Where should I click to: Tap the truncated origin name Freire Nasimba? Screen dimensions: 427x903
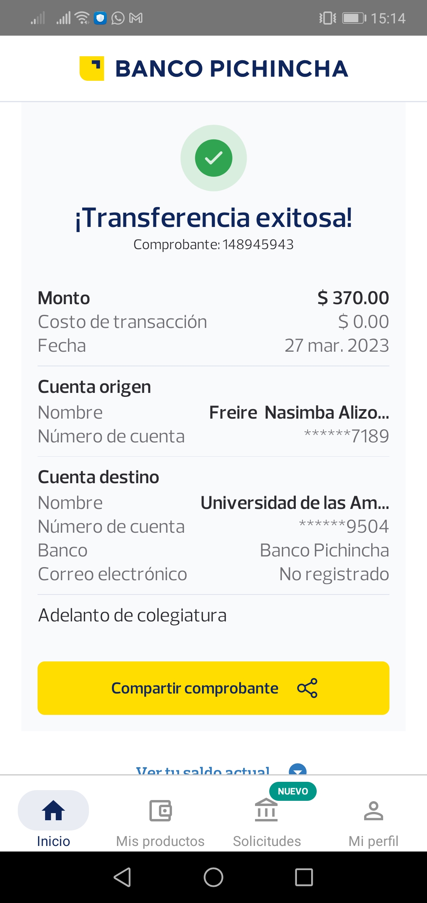(299, 412)
